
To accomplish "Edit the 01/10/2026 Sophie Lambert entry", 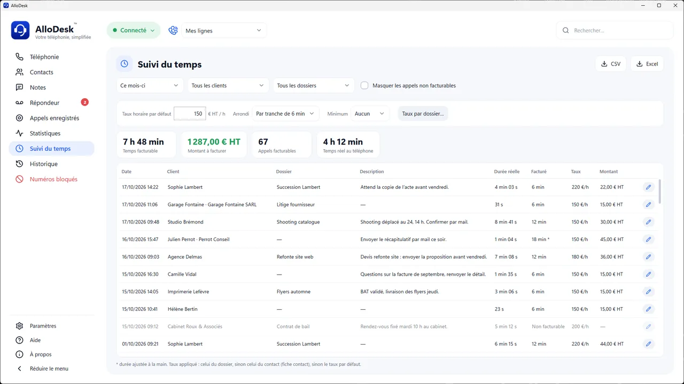I will 648,344.
